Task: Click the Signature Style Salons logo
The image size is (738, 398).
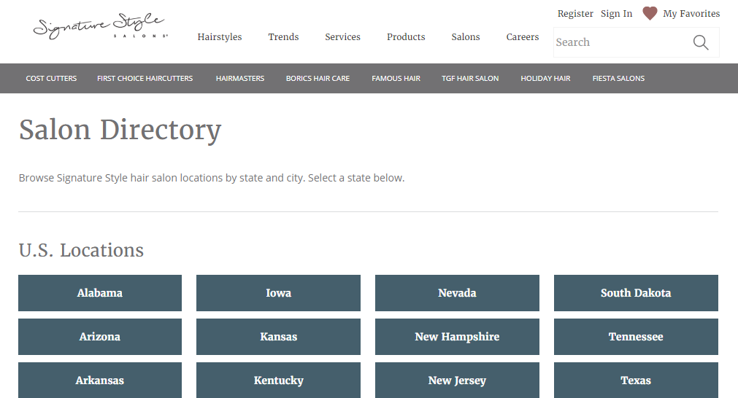Action: pos(100,26)
